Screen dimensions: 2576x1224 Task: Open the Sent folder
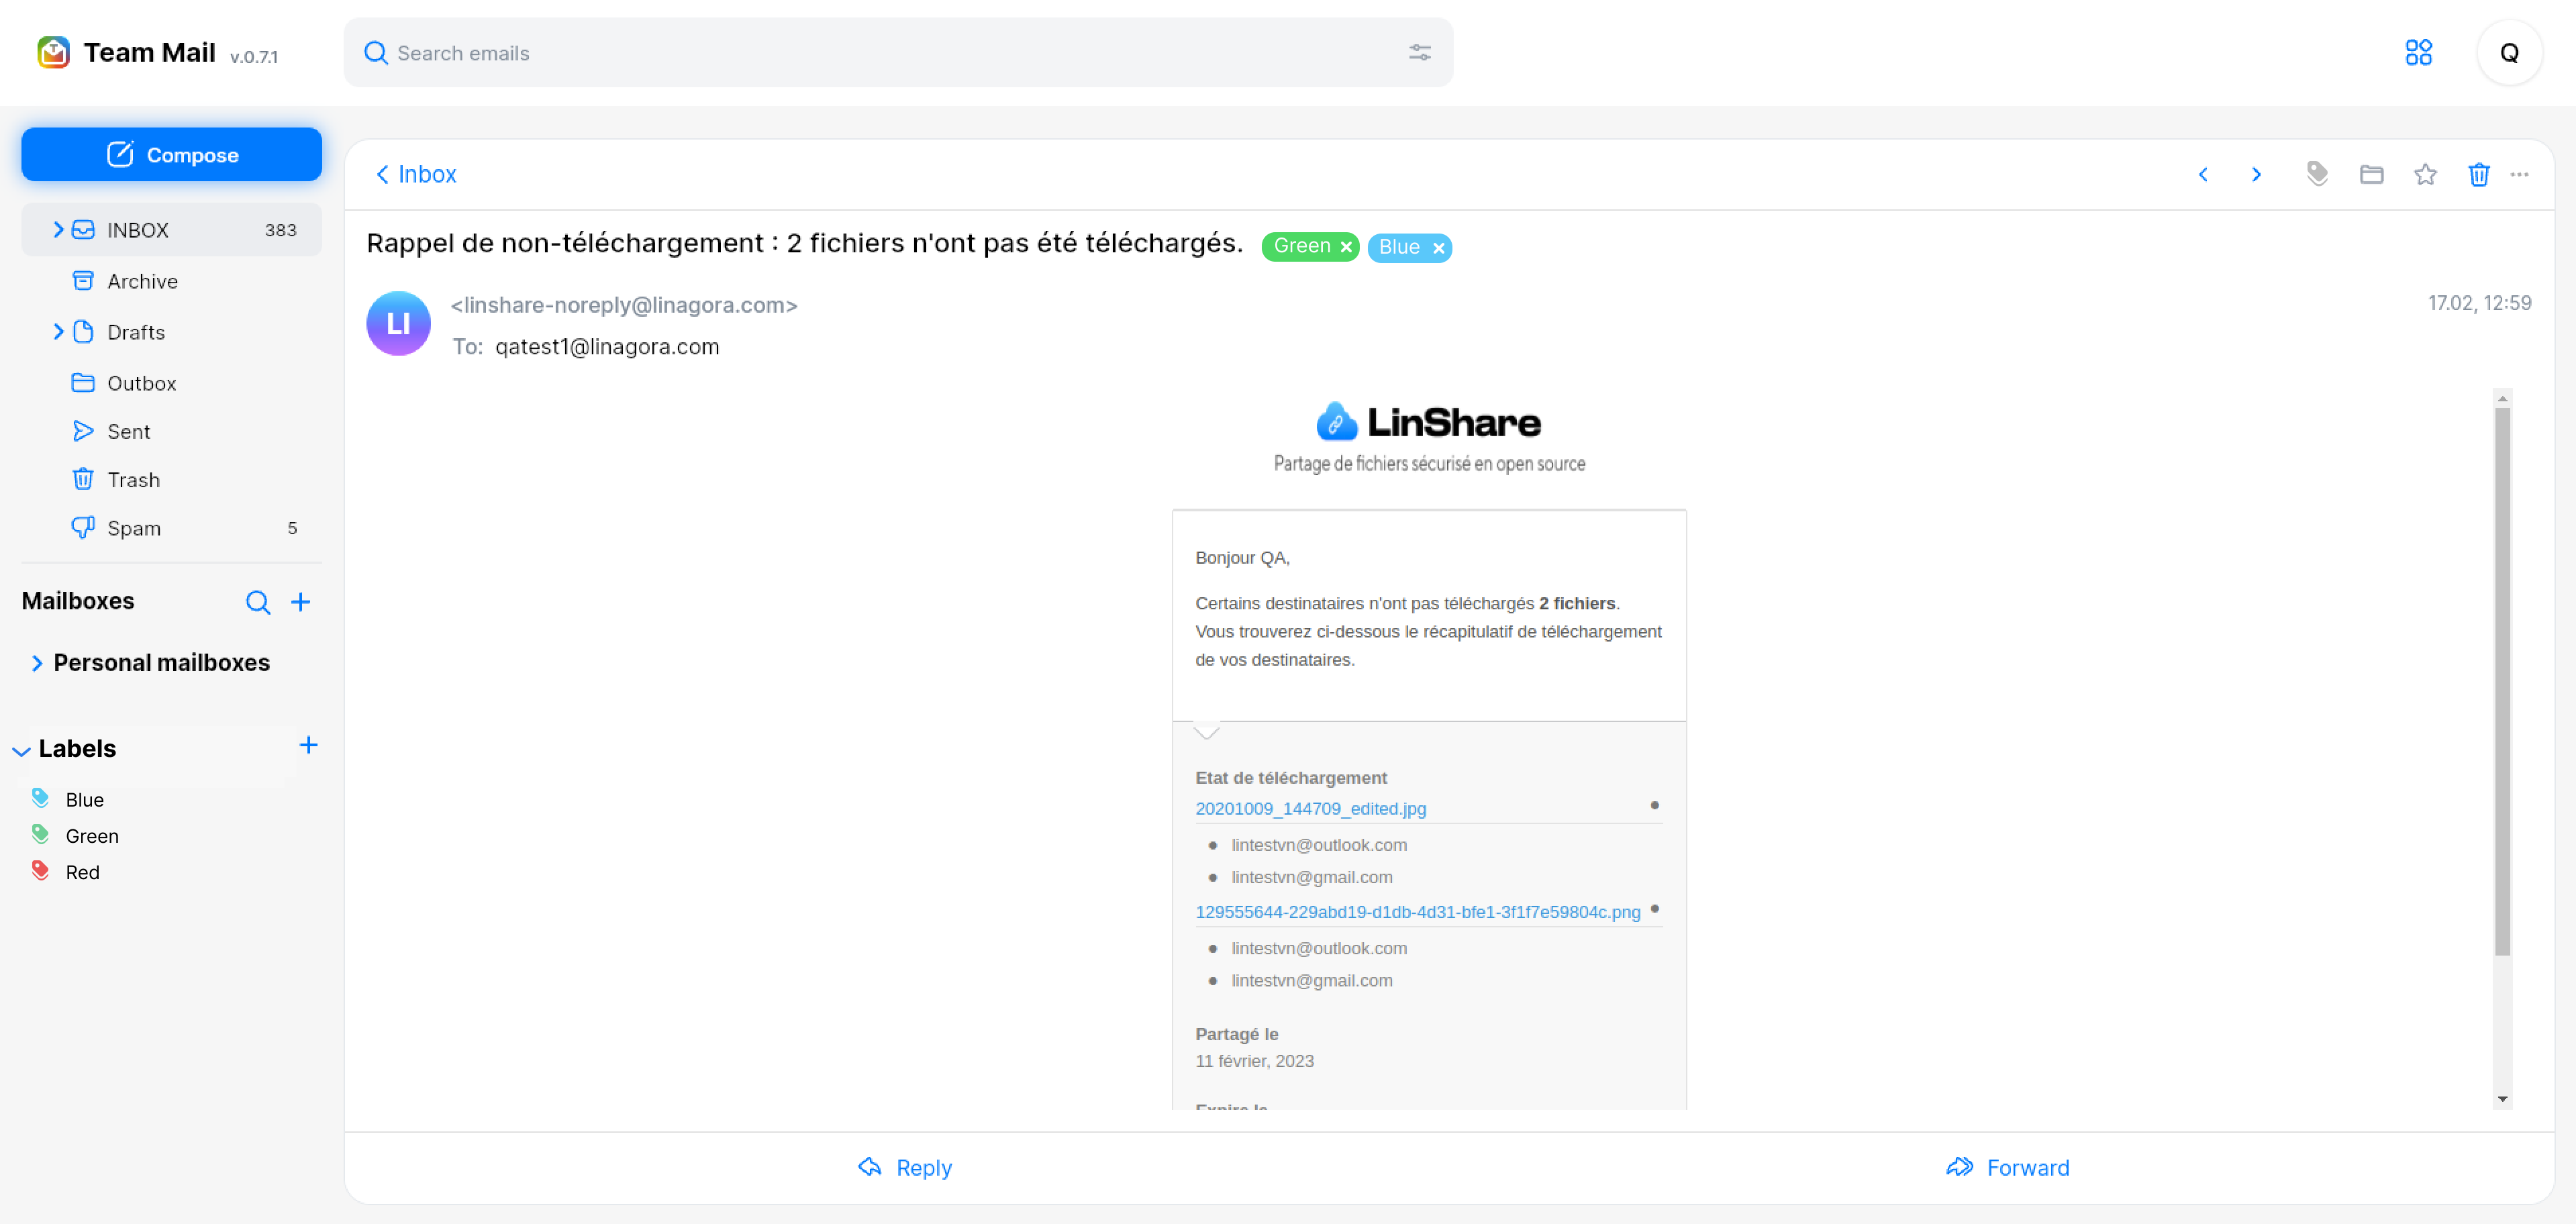pyautogui.click(x=171, y=431)
